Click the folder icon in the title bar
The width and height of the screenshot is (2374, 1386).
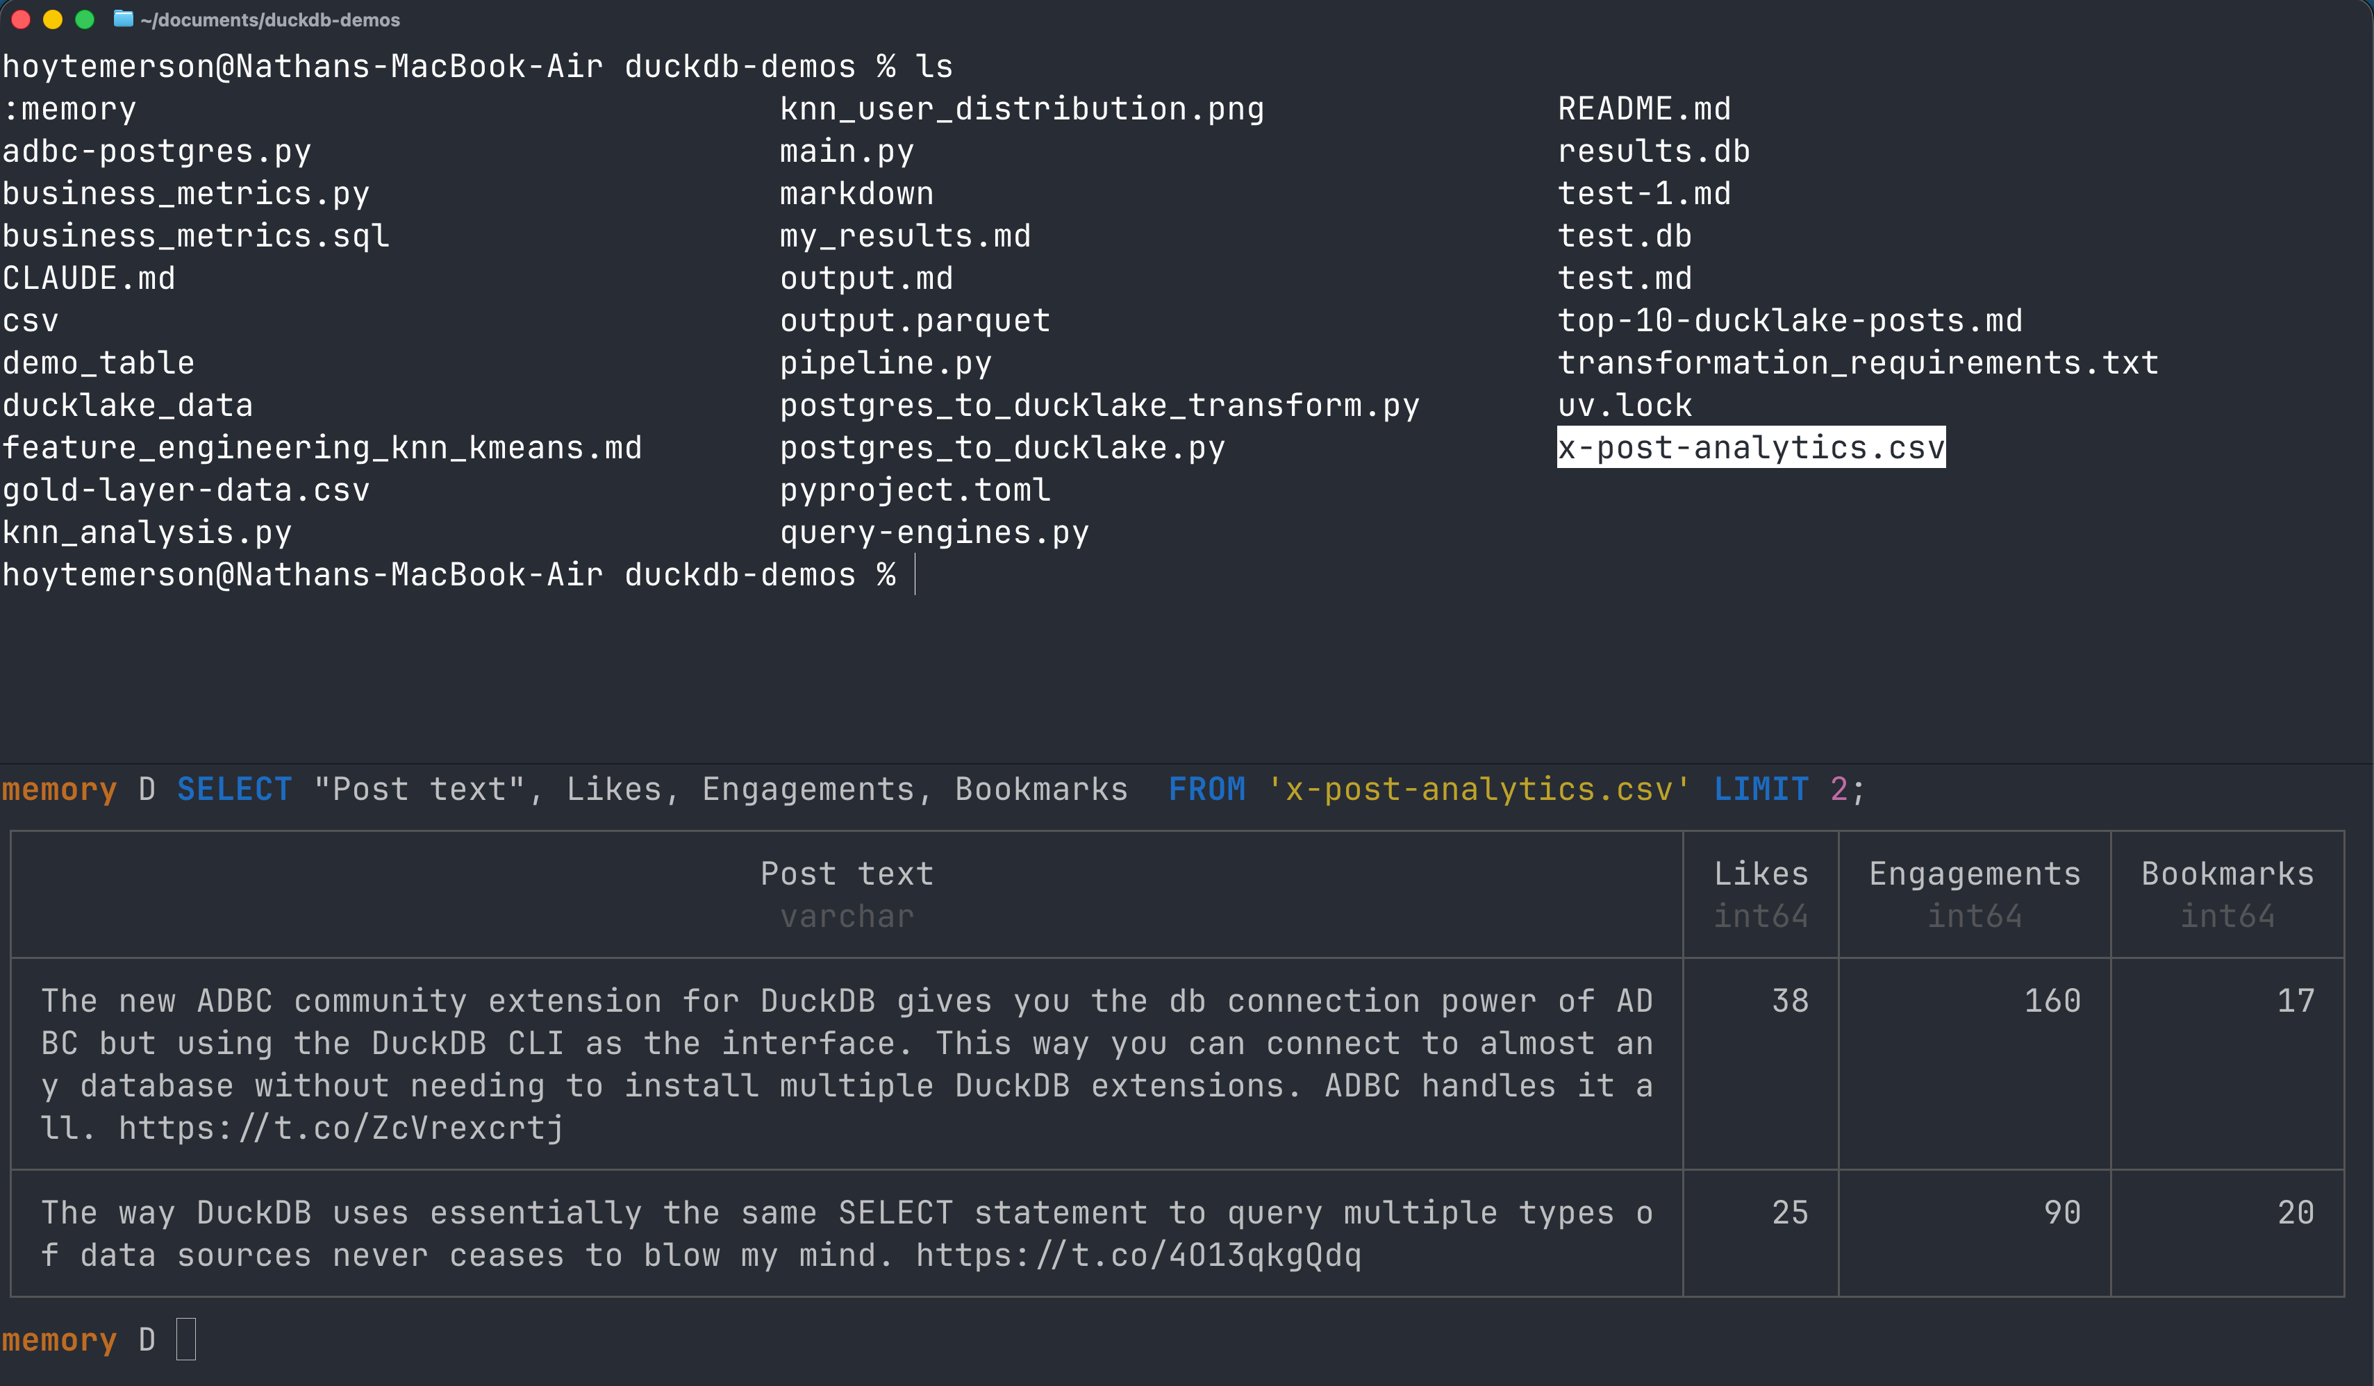(124, 19)
